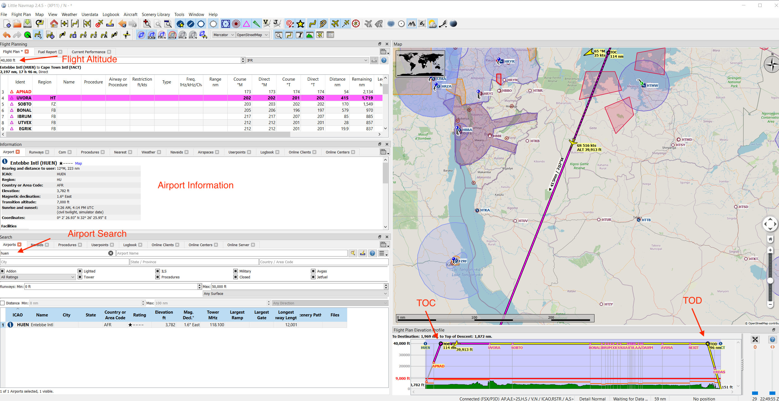Image resolution: width=779 pixels, height=401 pixels.
Task: Check the Distance search checkbox
Action: (x=3, y=303)
